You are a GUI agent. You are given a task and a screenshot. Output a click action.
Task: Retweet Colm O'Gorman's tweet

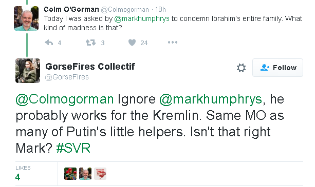point(90,43)
